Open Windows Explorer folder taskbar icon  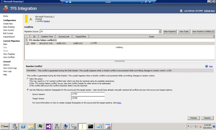pos(31,126)
